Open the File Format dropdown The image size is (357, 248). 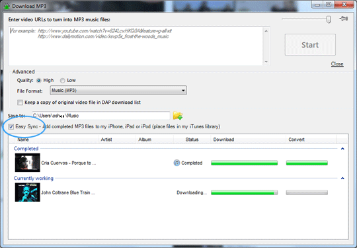point(118,91)
